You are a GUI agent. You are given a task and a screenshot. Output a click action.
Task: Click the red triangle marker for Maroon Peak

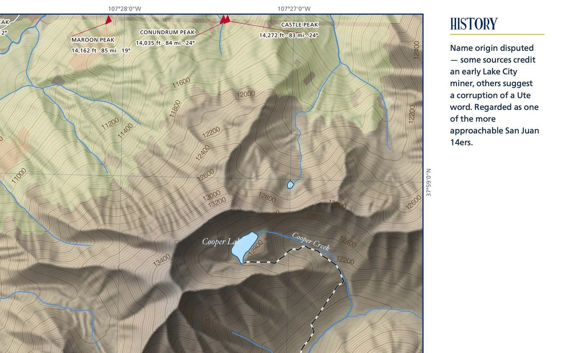(109, 20)
